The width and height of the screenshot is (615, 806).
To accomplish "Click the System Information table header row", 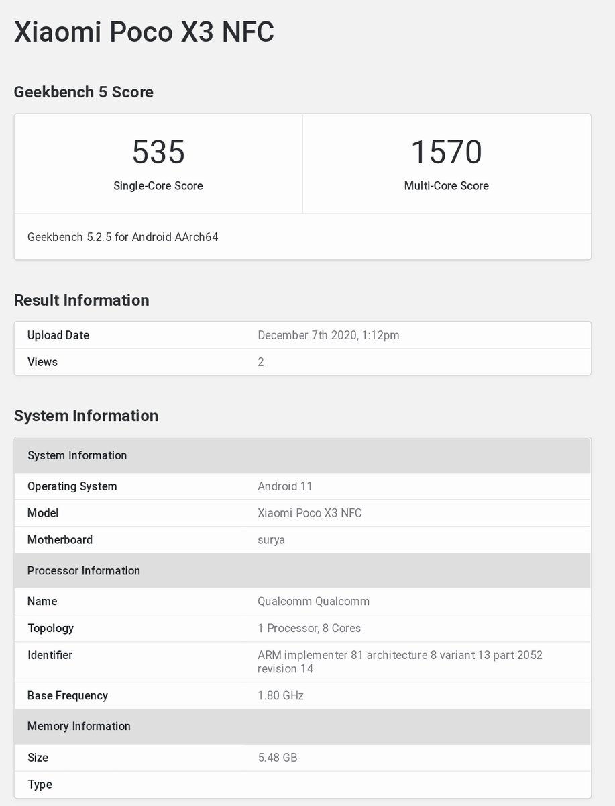I will (302, 455).
